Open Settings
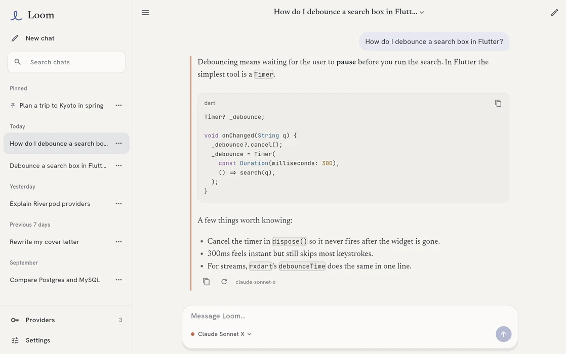The width and height of the screenshot is (566, 354). point(66,340)
